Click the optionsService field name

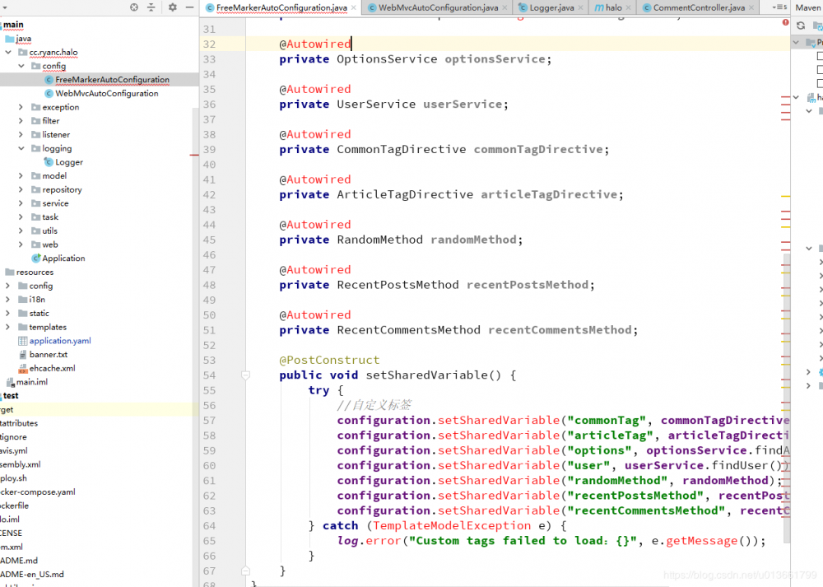(x=495, y=59)
